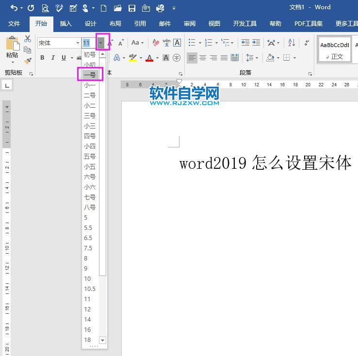358x356 pixels.
Task: Apply yellow text highlight color
Action: coord(132,58)
